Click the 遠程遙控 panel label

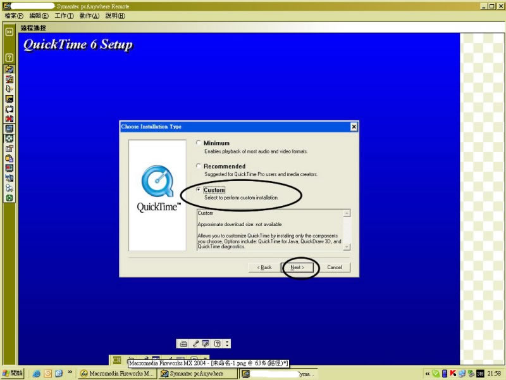pyautogui.click(x=34, y=28)
